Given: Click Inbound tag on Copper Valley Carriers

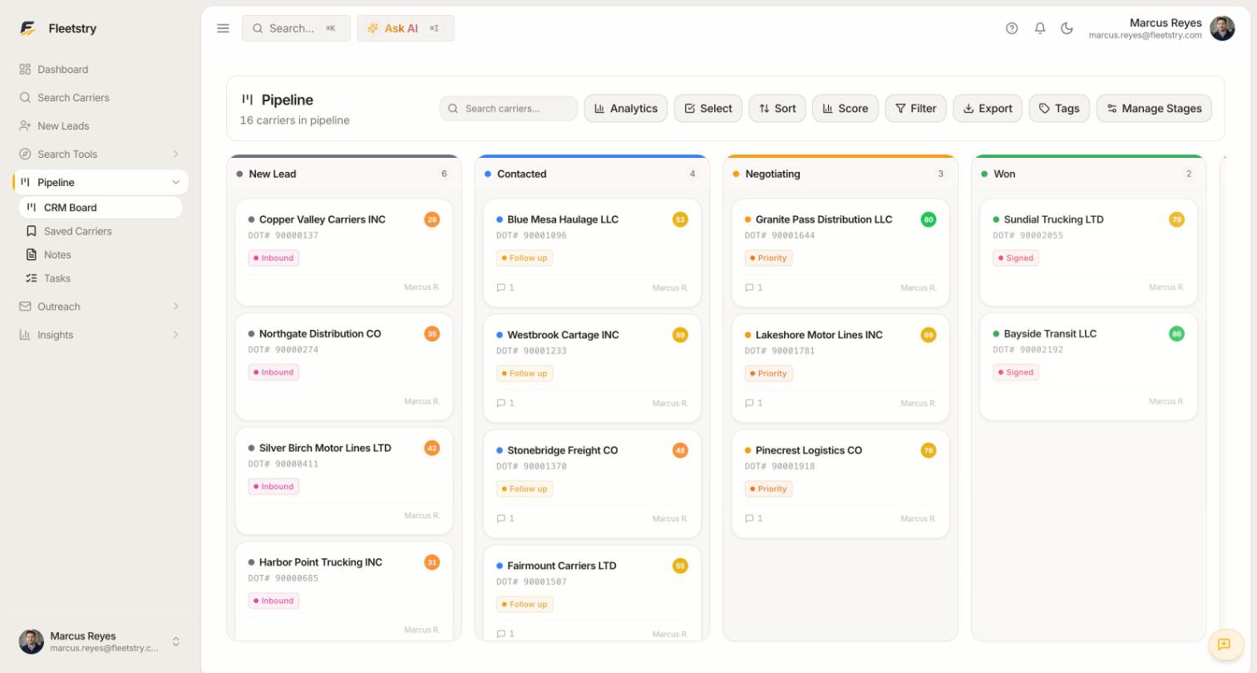Looking at the screenshot, I should (274, 258).
